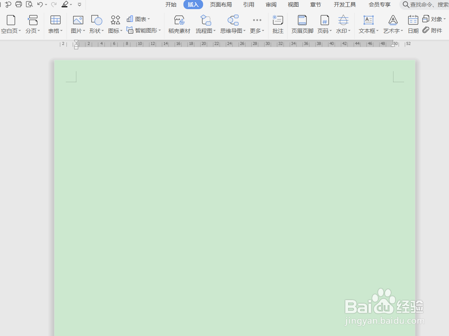Expand the 形状 dropdown arrow
Image resolution: width=449 pixels, height=336 pixels.
[x=103, y=31]
